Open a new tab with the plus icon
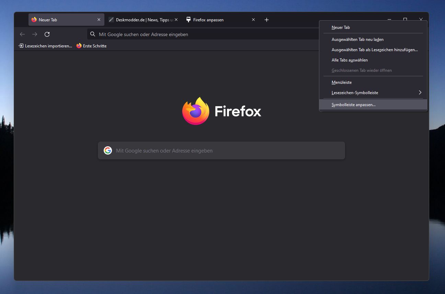 [x=266, y=20]
